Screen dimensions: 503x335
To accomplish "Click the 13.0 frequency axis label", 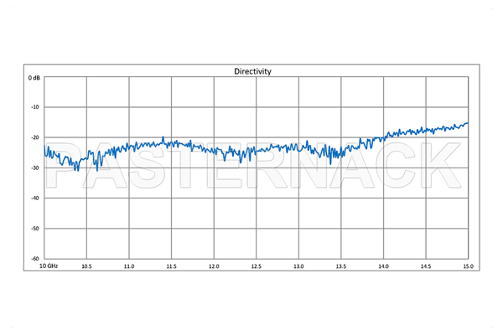I will coord(298,266).
